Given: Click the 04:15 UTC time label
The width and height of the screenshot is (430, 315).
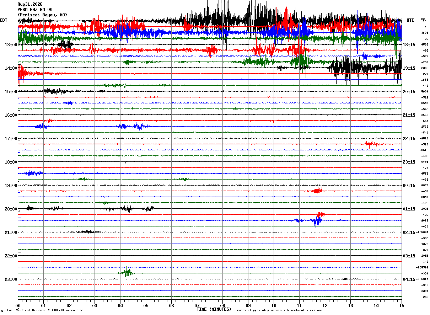Looking at the screenshot, I should (x=409, y=279).
